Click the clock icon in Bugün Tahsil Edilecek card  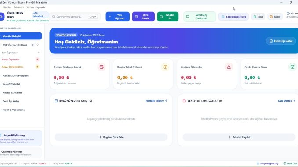click(165, 67)
